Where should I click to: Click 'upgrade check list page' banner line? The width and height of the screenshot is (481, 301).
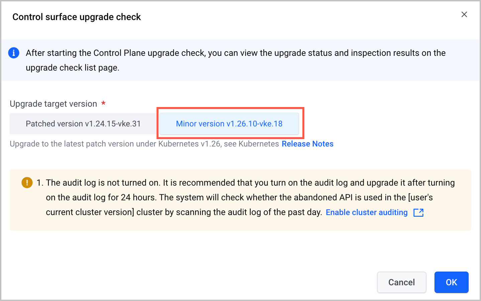point(73,68)
